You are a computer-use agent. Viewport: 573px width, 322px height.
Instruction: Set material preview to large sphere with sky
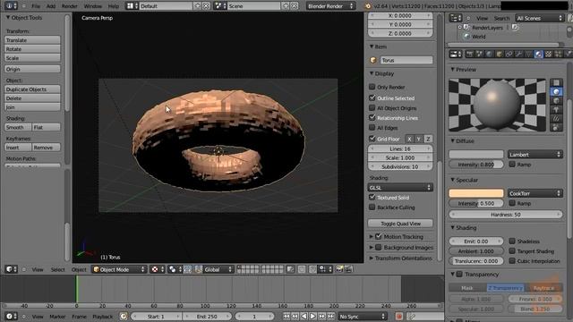[x=556, y=127]
